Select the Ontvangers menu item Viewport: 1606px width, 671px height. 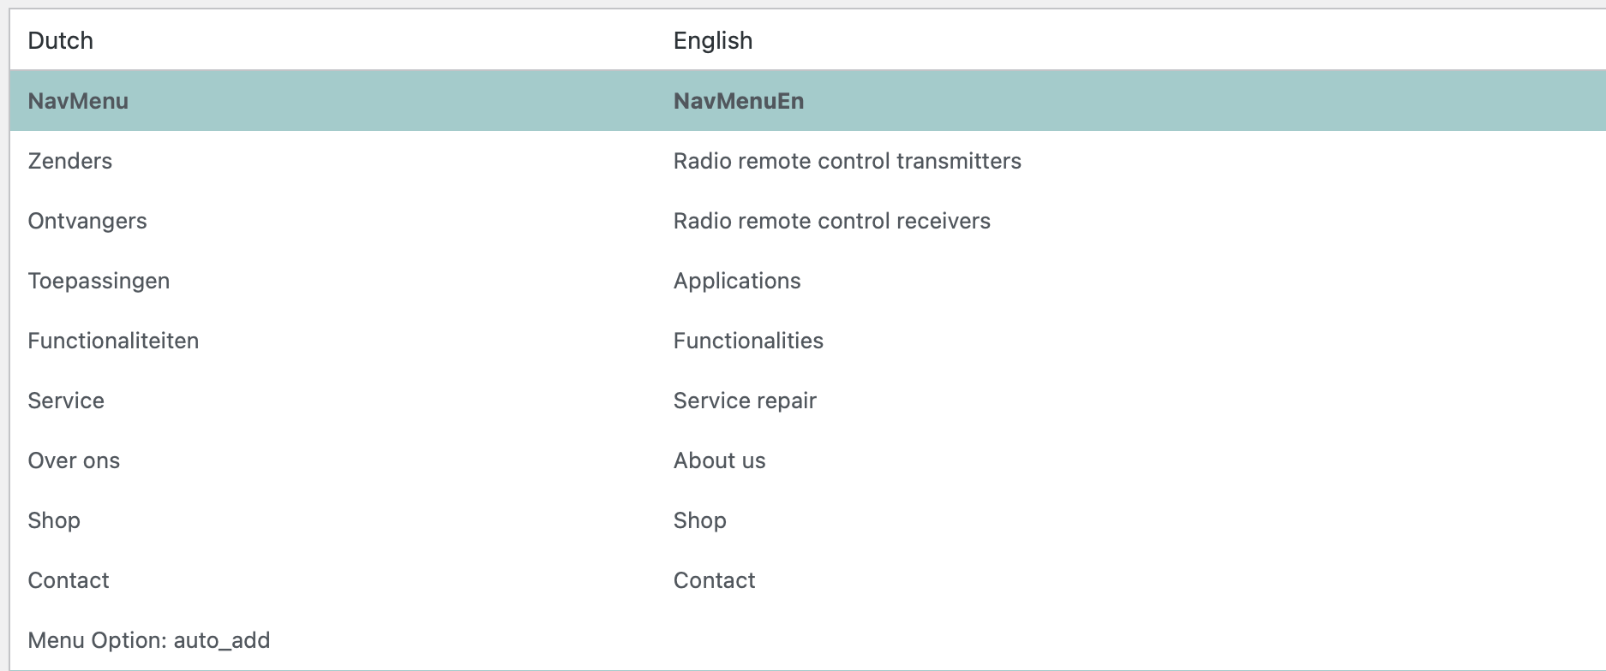(x=87, y=221)
